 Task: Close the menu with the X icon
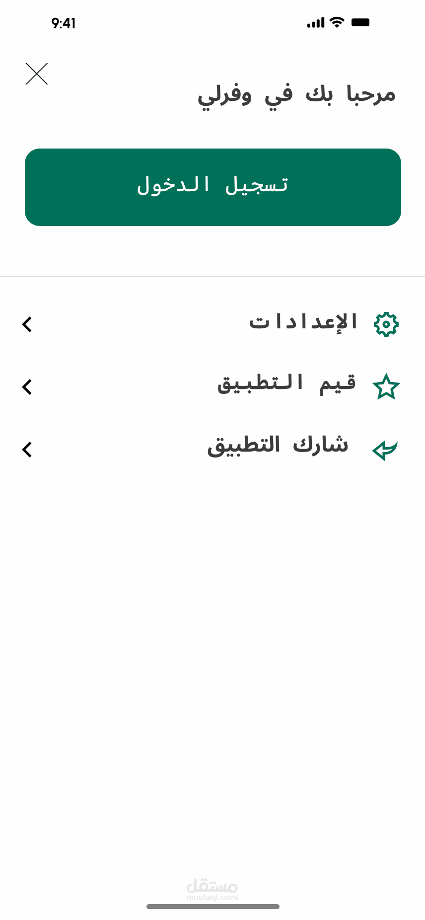pyautogui.click(x=37, y=74)
